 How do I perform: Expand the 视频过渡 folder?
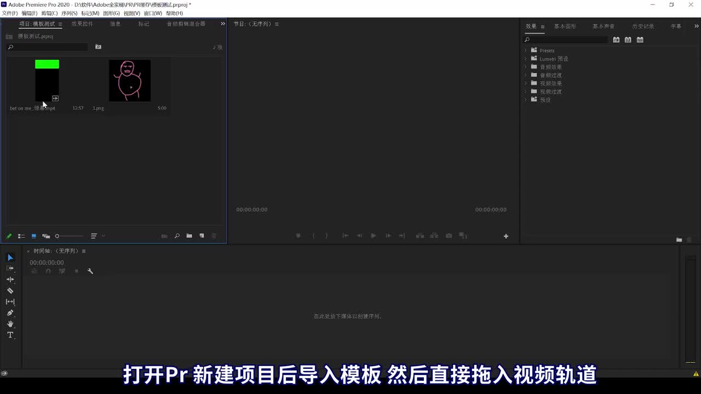click(x=526, y=91)
